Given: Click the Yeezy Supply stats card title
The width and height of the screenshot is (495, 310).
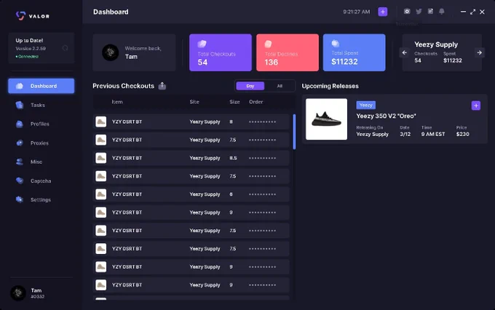Looking at the screenshot, I should (x=436, y=44).
